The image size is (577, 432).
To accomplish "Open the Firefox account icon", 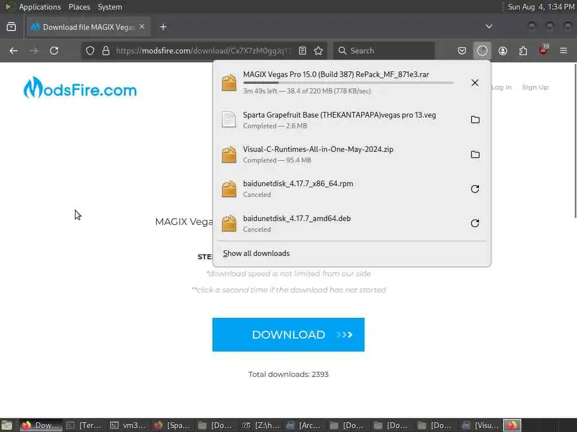I will coord(503,51).
